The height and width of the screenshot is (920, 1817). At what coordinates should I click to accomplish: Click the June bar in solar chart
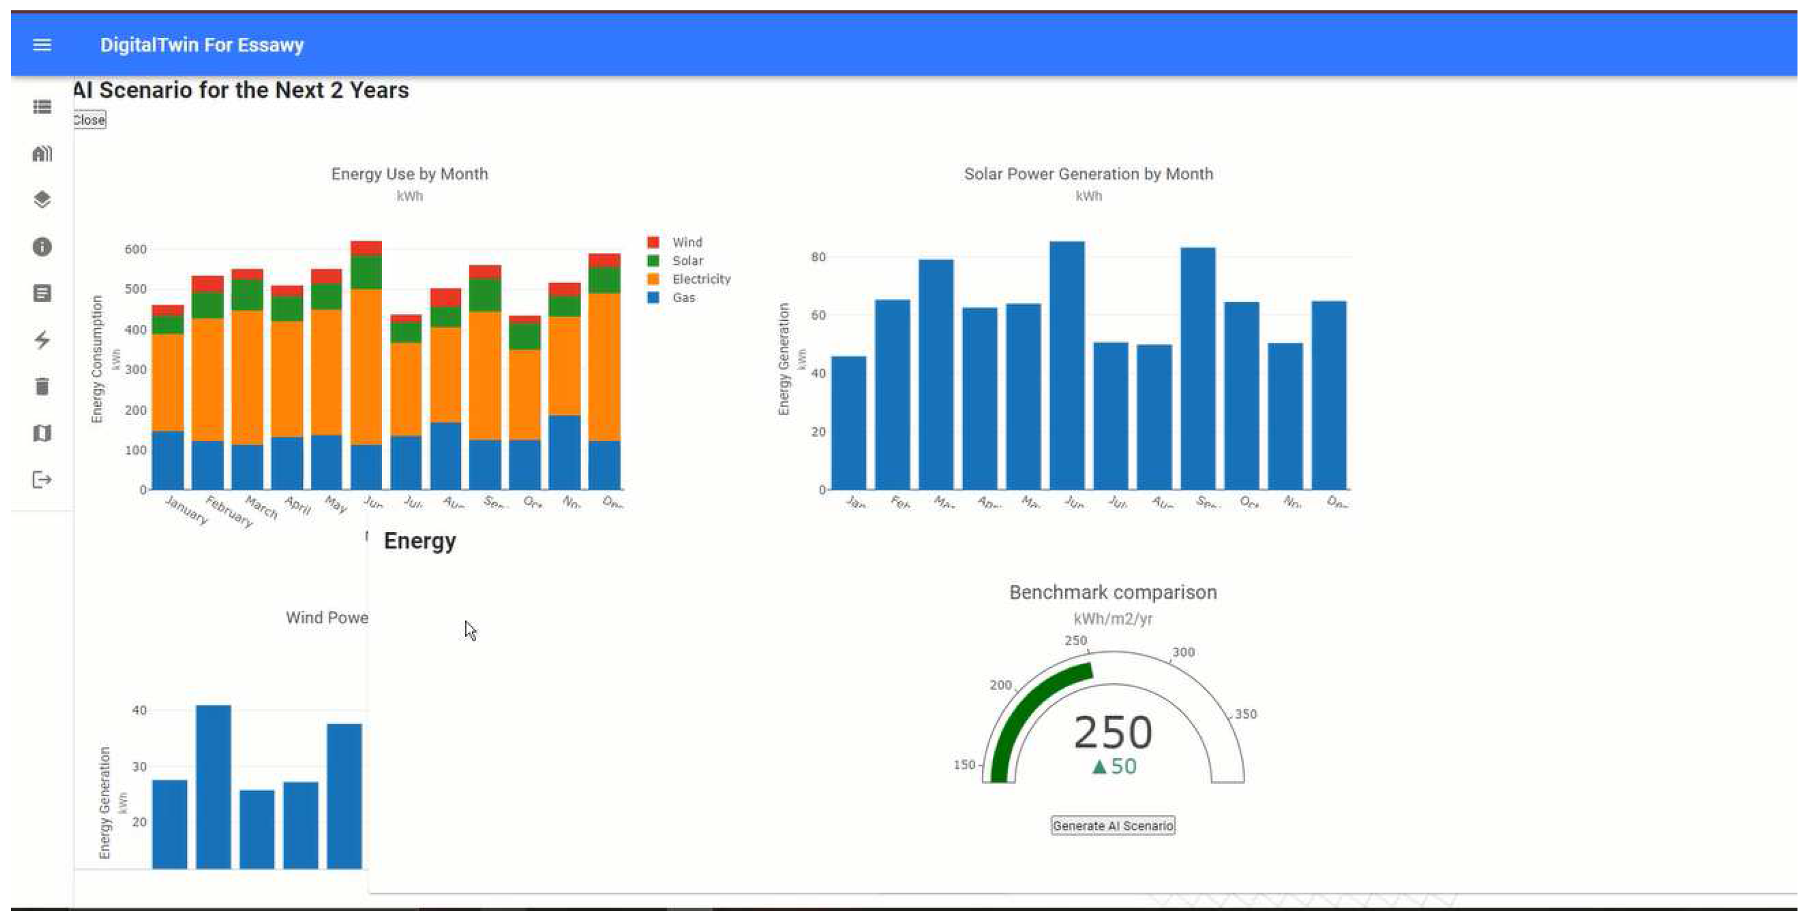(1066, 367)
